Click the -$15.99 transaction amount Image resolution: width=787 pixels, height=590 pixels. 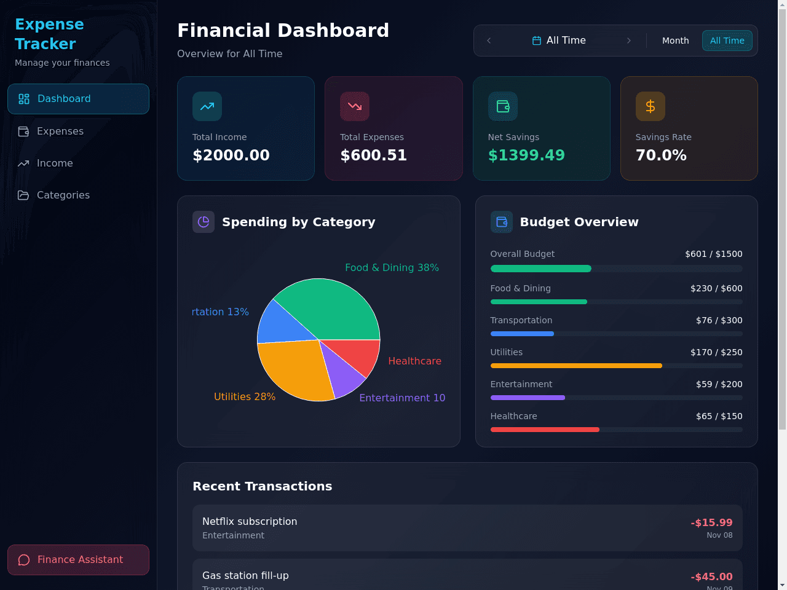(711, 522)
